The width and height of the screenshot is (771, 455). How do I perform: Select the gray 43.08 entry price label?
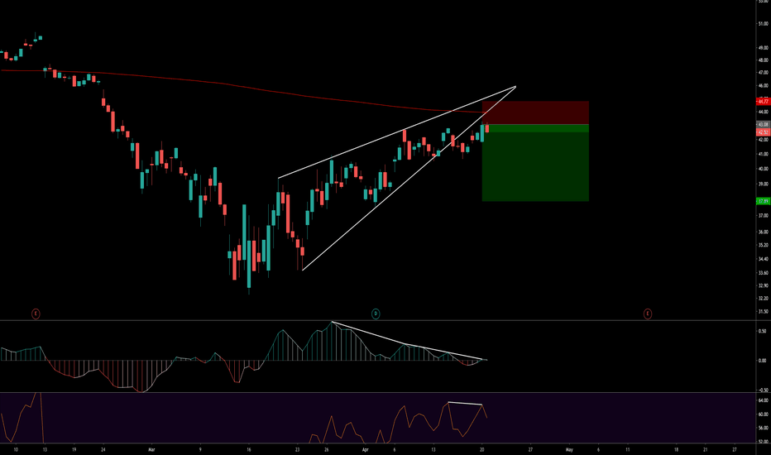point(763,124)
